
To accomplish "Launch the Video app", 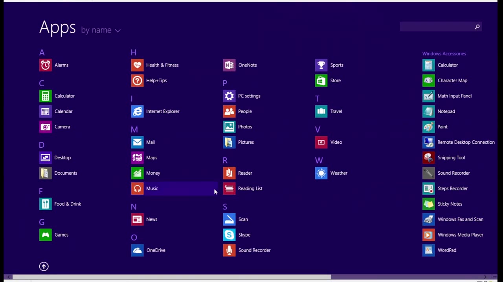I will coord(321,142).
